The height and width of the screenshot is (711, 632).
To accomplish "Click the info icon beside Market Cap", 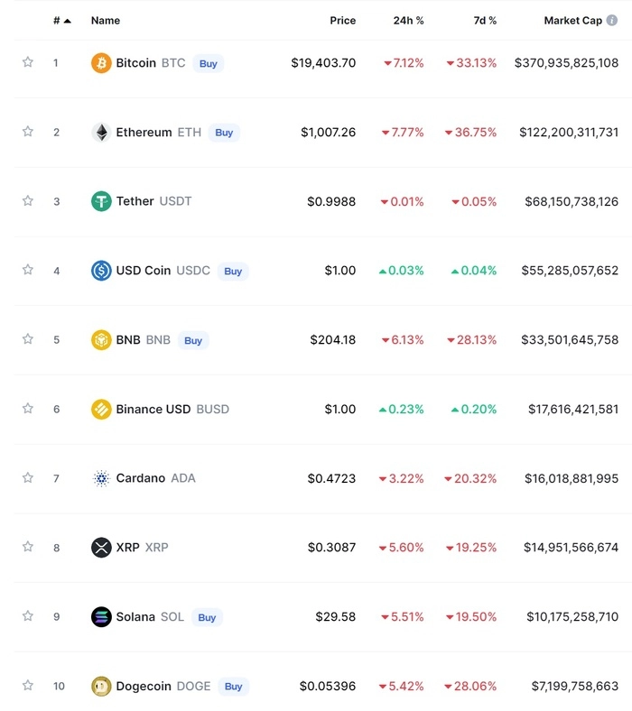I will click(613, 21).
